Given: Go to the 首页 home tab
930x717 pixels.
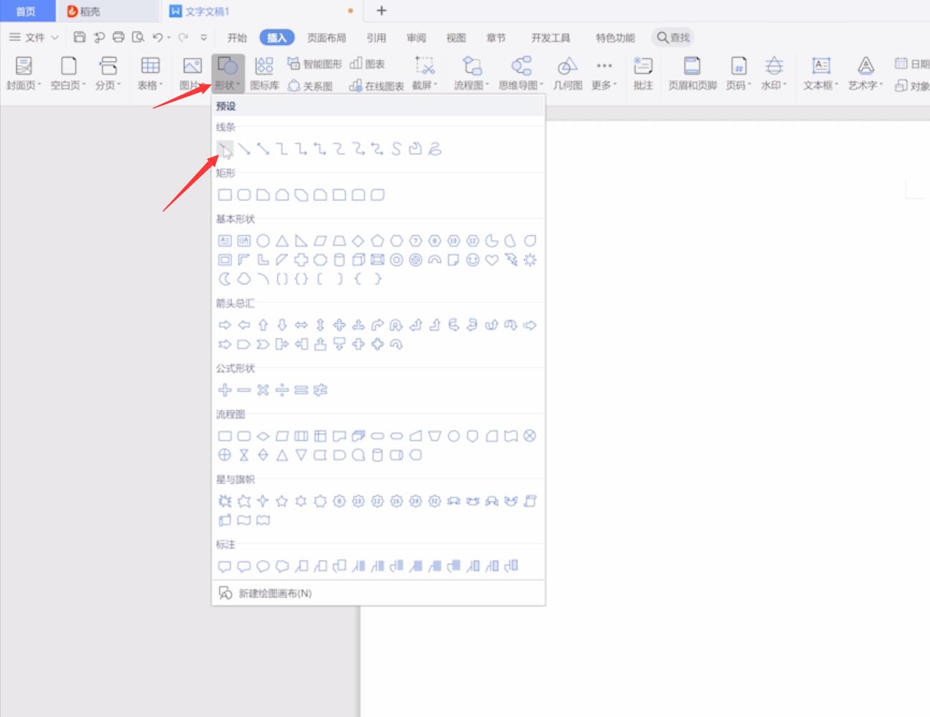Looking at the screenshot, I should [x=26, y=11].
